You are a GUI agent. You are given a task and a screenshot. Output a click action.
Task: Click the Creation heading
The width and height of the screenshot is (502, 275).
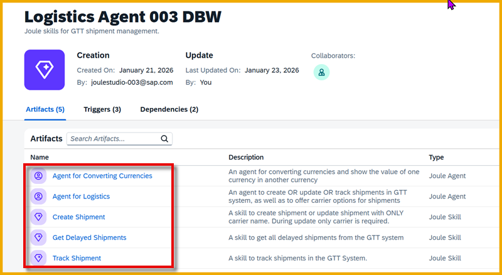pos(93,55)
